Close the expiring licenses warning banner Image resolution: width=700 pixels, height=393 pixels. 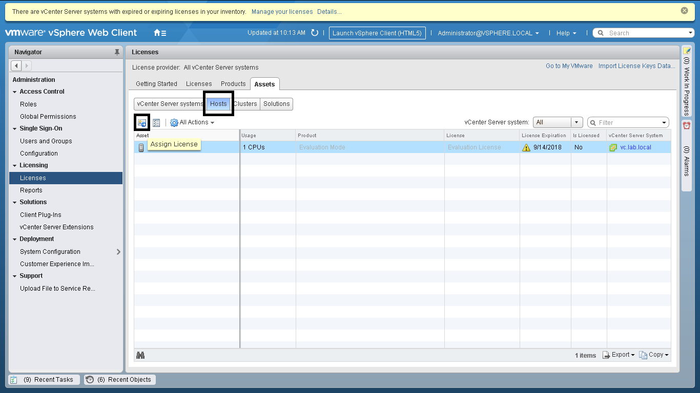pyautogui.click(x=684, y=11)
